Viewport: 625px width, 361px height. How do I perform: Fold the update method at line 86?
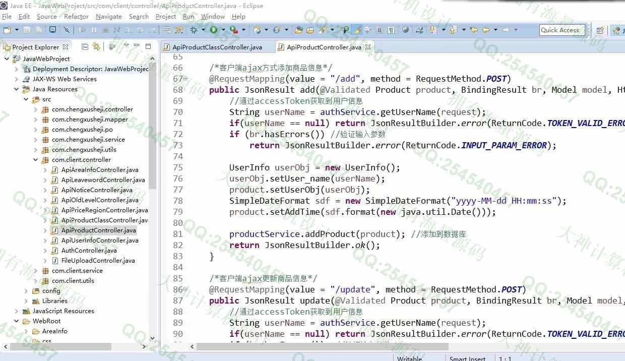point(185,289)
